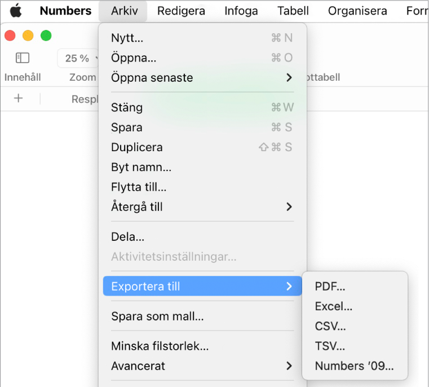Choose Spara som mall…

click(202, 316)
